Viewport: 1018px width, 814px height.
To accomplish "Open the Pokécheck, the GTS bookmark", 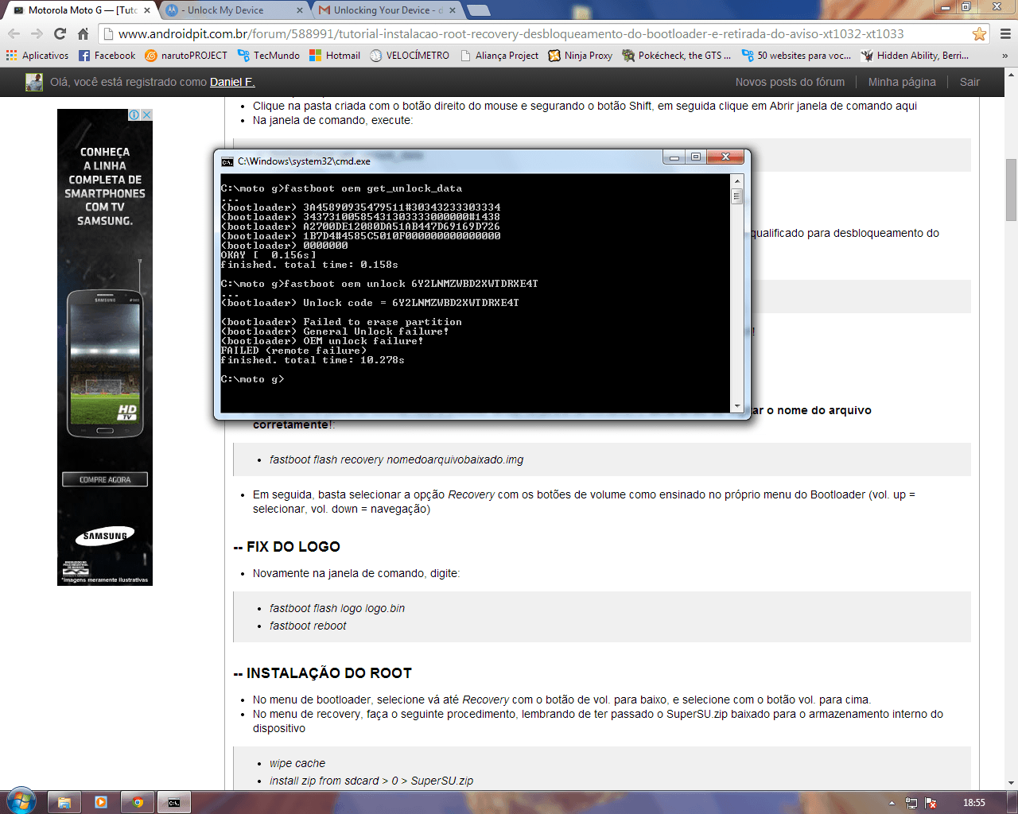I will [x=677, y=56].
